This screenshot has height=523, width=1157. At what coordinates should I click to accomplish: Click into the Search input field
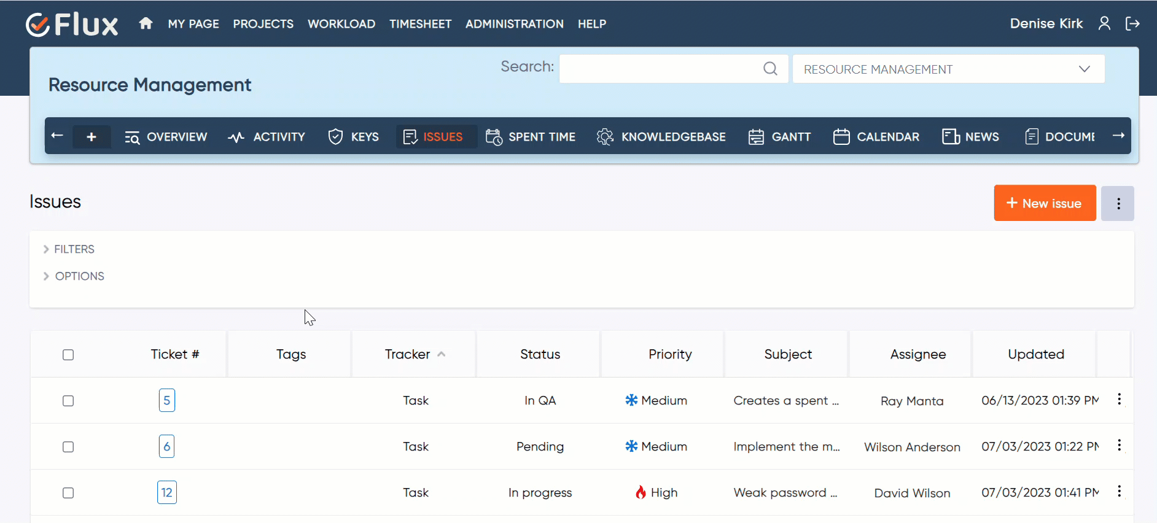pyautogui.click(x=660, y=69)
